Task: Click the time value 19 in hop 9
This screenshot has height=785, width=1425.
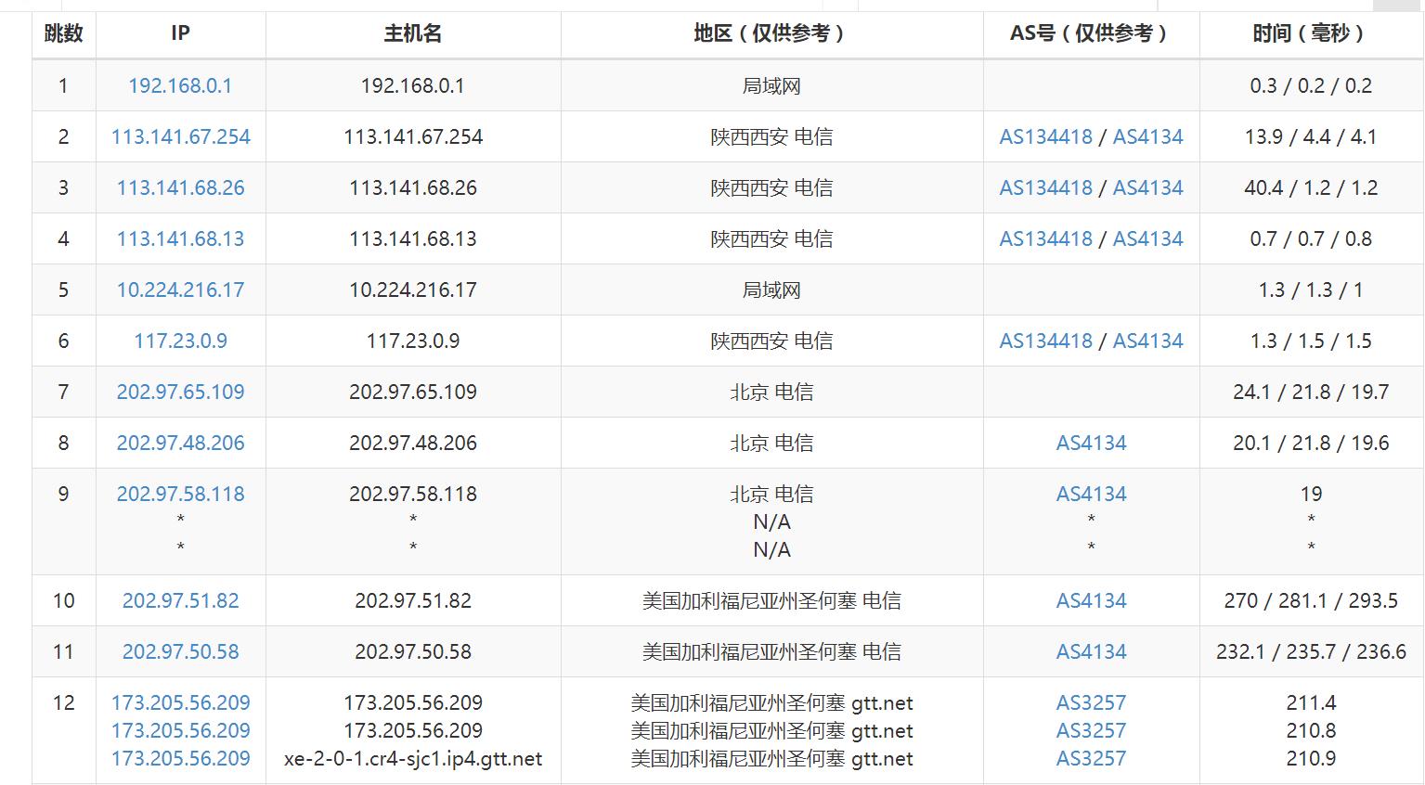Action: point(1311,494)
